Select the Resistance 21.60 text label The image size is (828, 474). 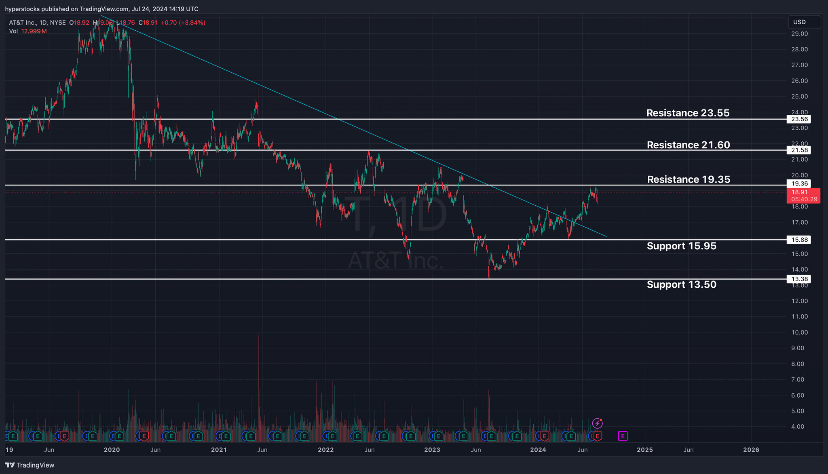pyautogui.click(x=688, y=145)
